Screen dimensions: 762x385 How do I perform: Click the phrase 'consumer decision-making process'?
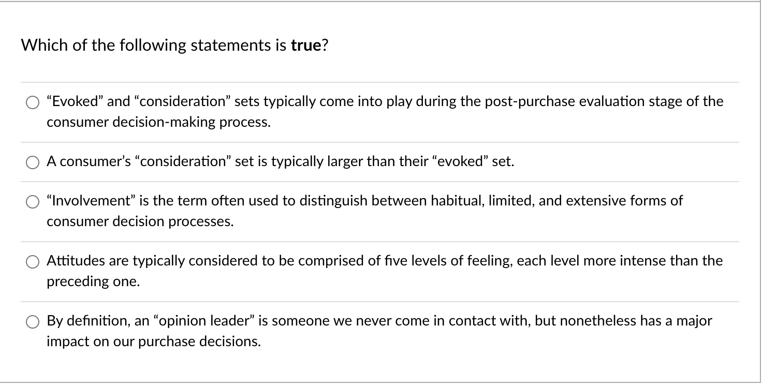tap(158, 122)
